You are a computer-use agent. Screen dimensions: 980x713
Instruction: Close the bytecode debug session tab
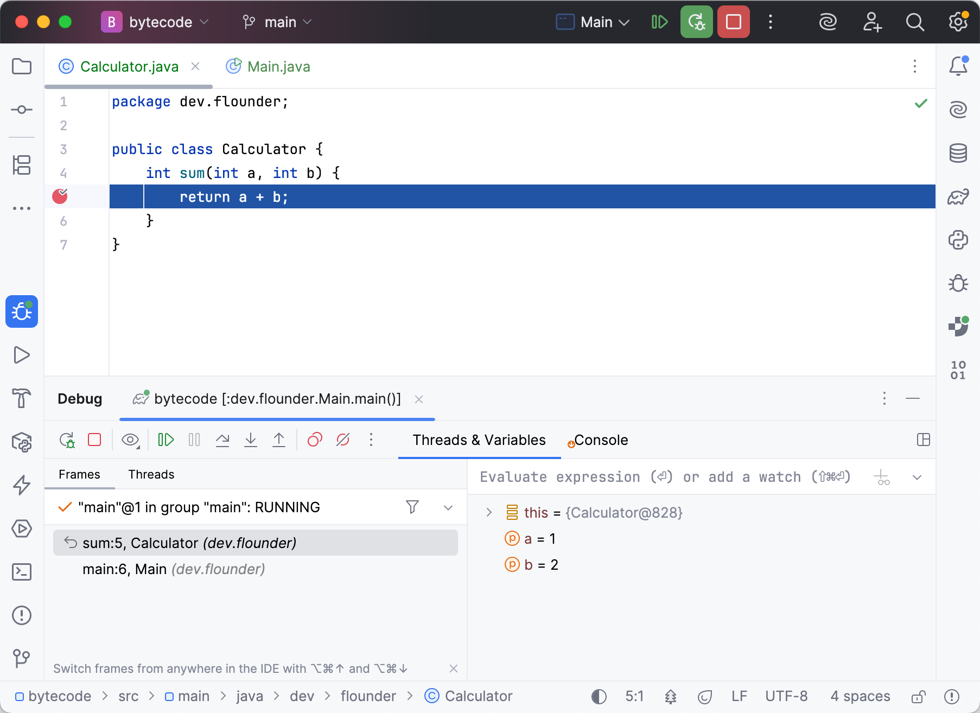[419, 399]
